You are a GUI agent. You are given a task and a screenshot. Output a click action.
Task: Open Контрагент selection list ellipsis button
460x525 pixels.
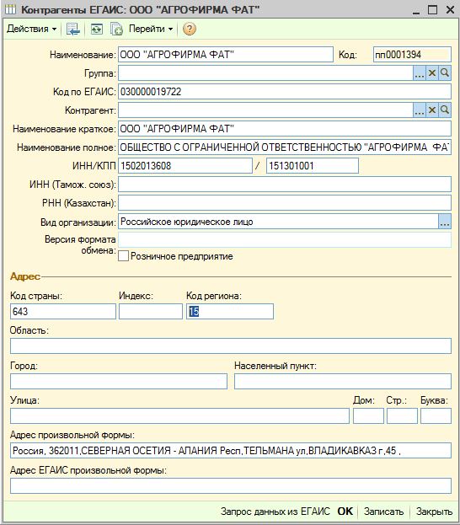click(420, 110)
